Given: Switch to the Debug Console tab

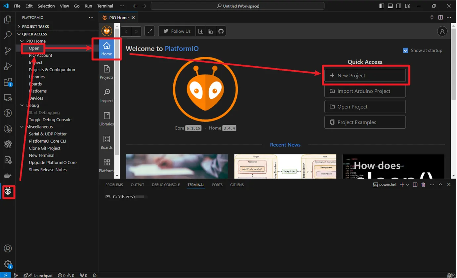Looking at the screenshot, I should 166,185.
